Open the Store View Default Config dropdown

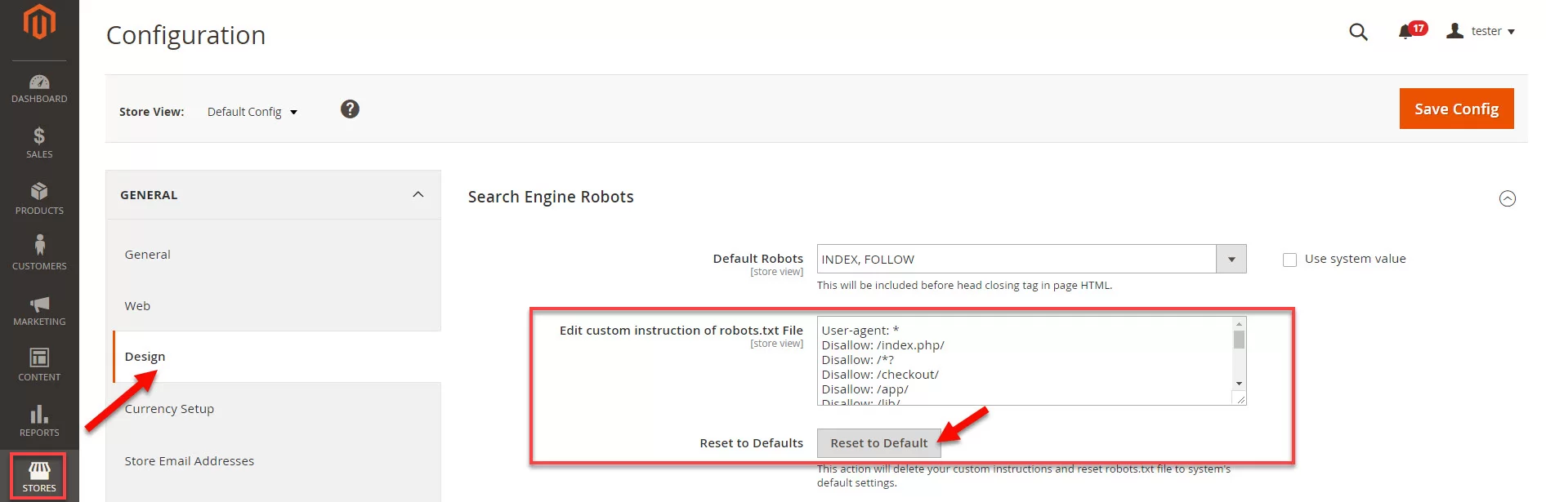(x=252, y=112)
